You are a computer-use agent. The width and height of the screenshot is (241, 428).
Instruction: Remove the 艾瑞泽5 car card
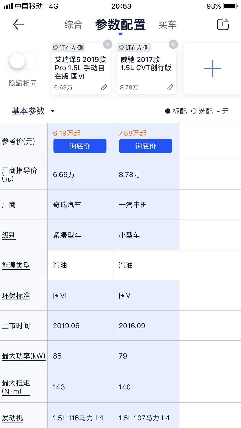click(108, 44)
